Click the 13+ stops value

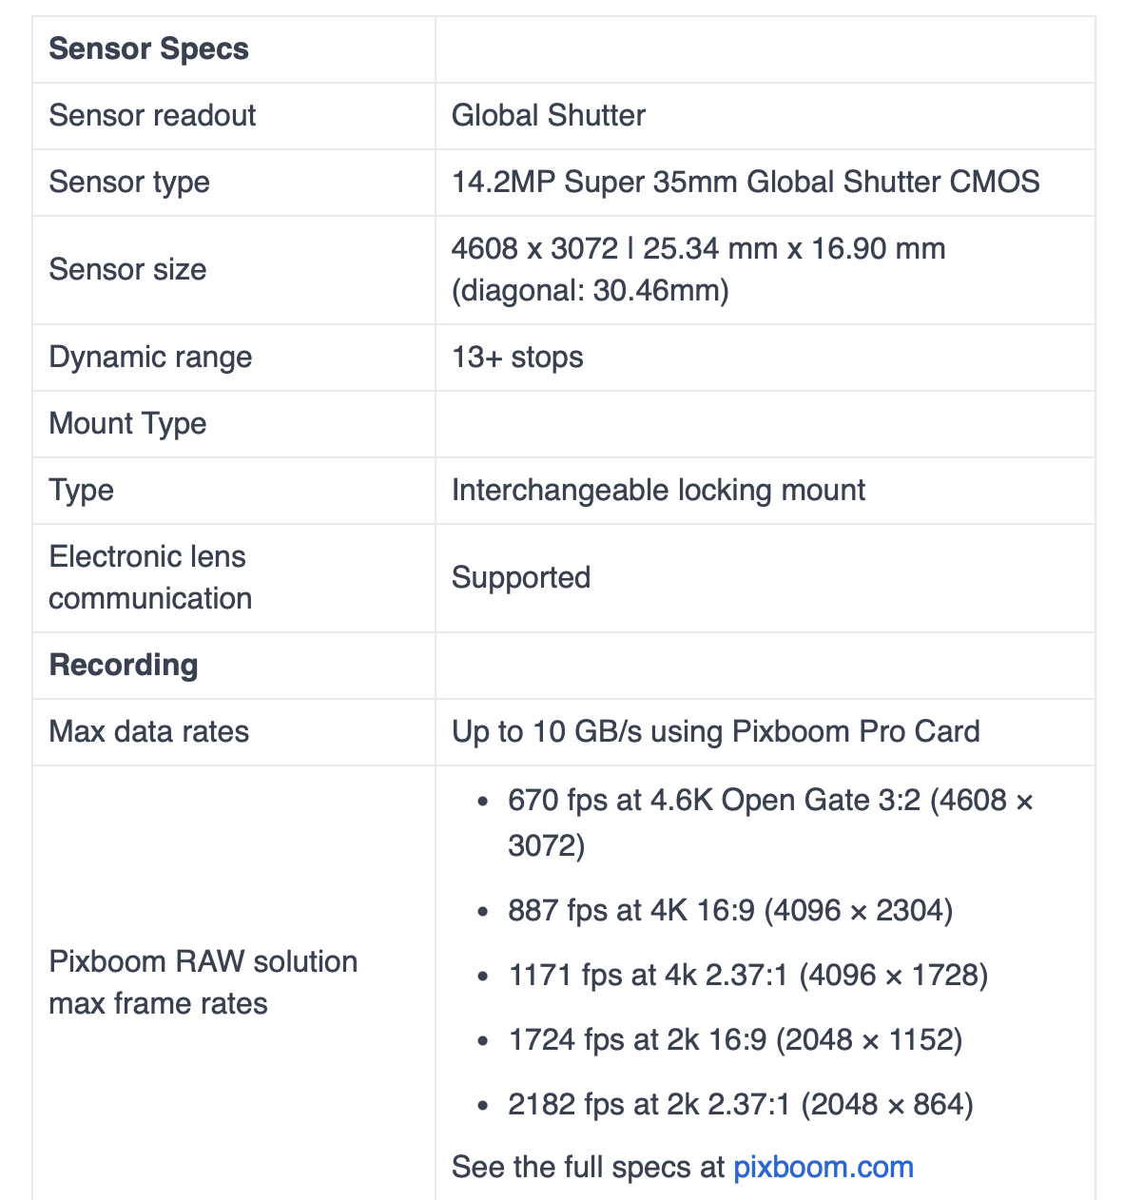517,358
